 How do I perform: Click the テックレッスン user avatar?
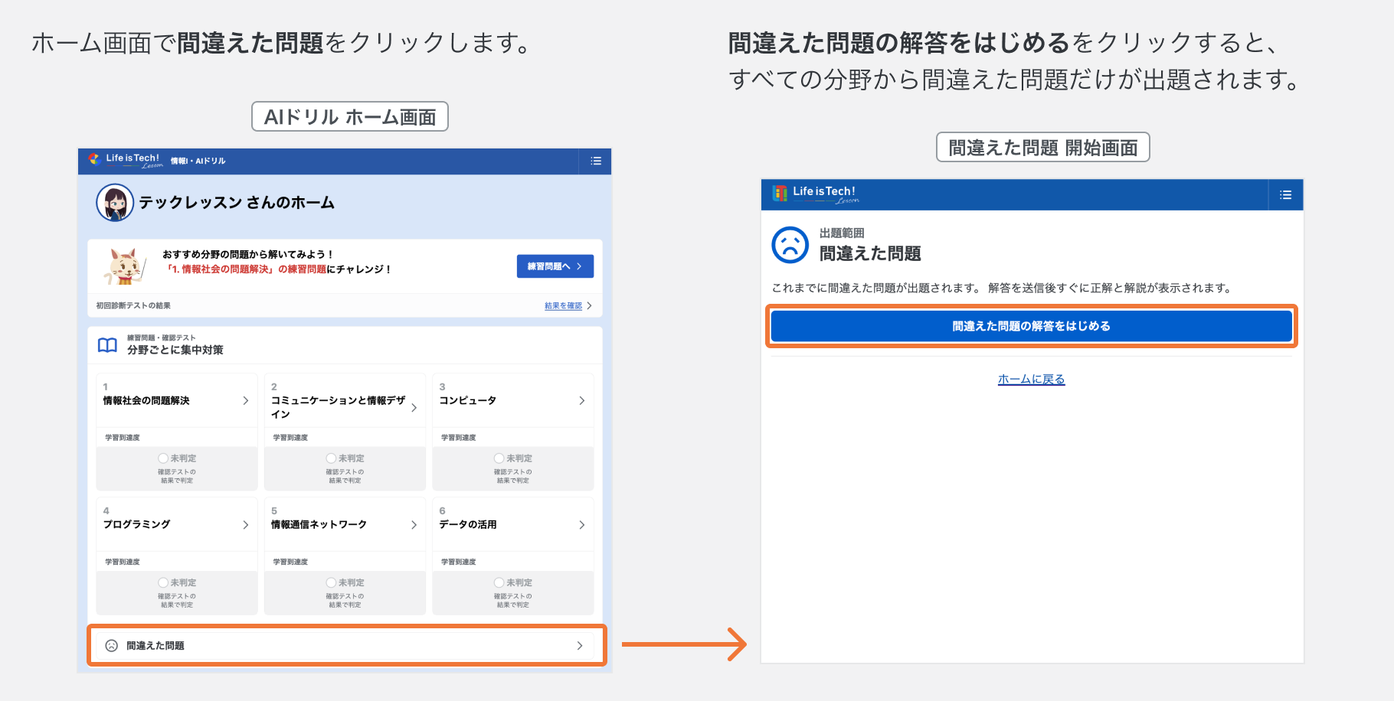[115, 202]
